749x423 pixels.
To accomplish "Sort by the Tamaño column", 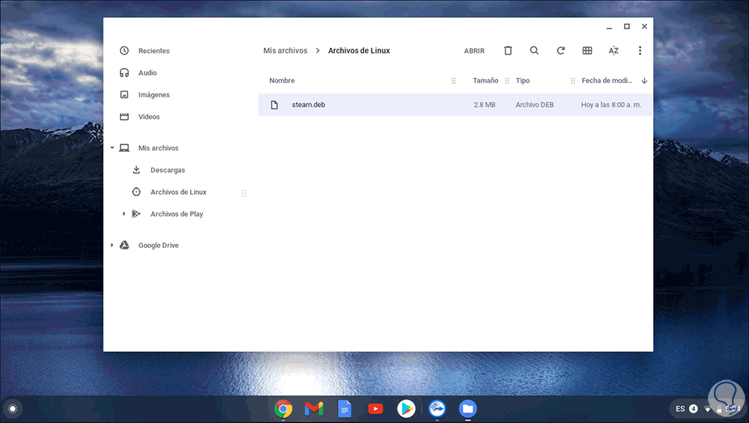I will pos(485,81).
